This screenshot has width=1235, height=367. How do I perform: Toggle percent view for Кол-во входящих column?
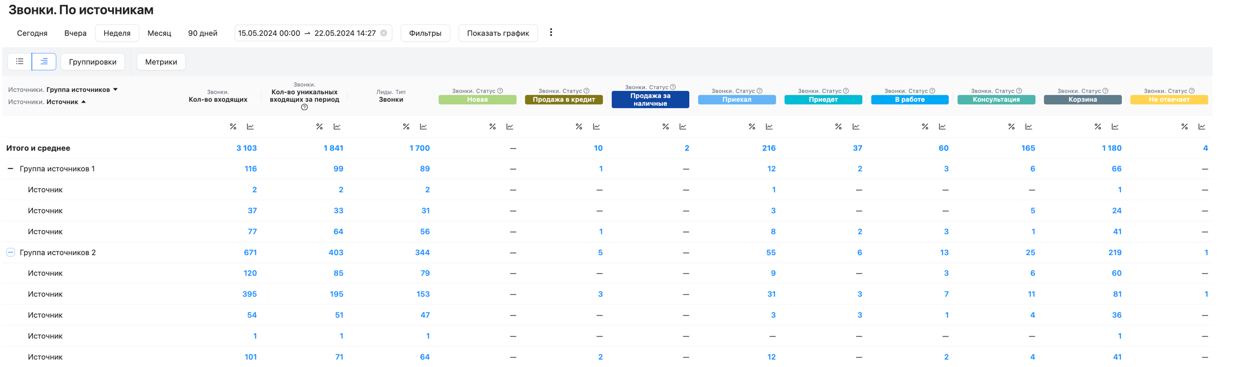tap(233, 127)
